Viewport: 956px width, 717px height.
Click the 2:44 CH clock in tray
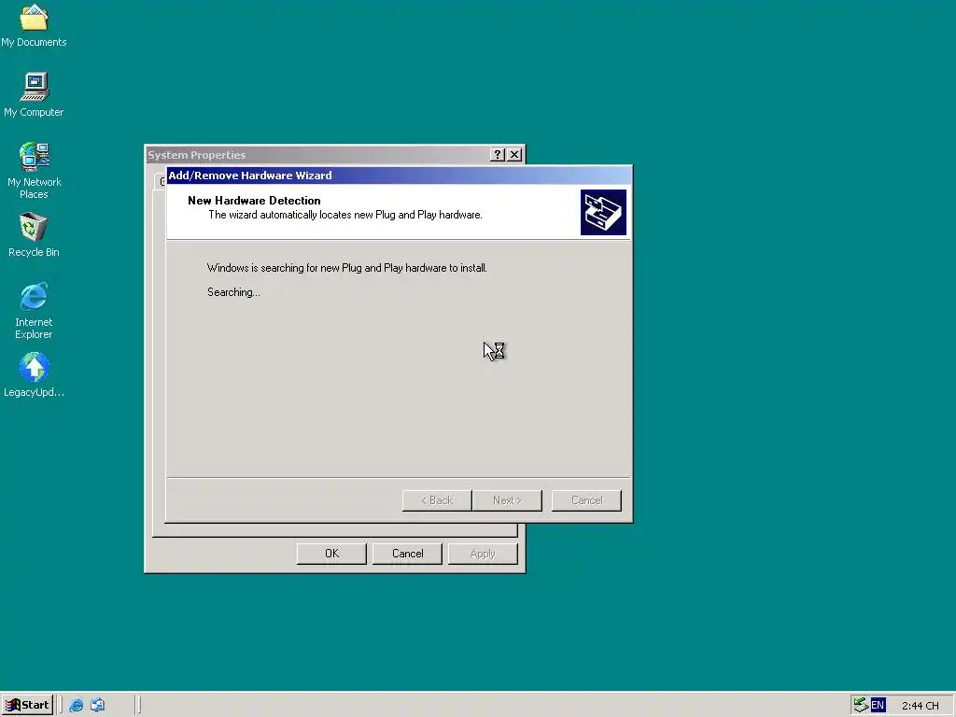click(920, 706)
